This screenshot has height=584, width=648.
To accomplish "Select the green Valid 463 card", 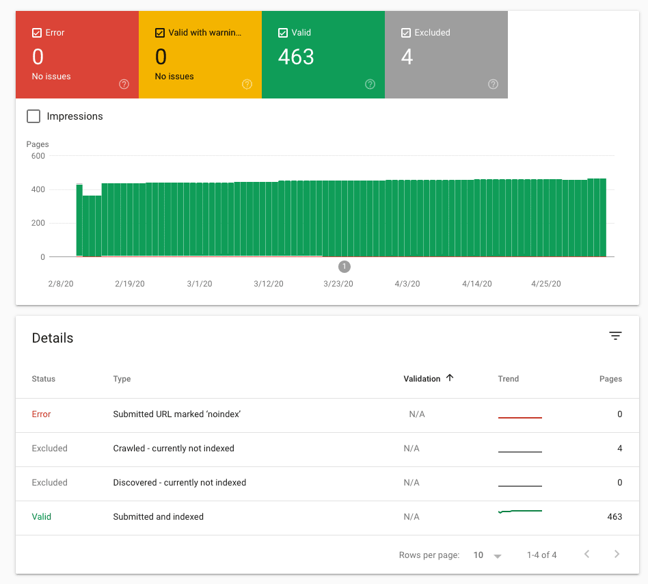I will [x=323, y=55].
